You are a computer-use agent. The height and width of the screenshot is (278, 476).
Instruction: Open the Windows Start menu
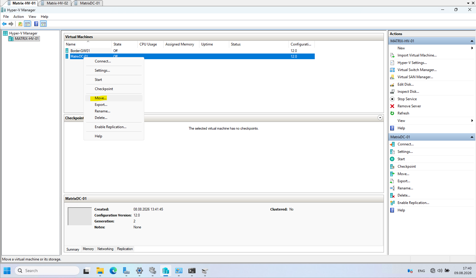coord(7,271)
